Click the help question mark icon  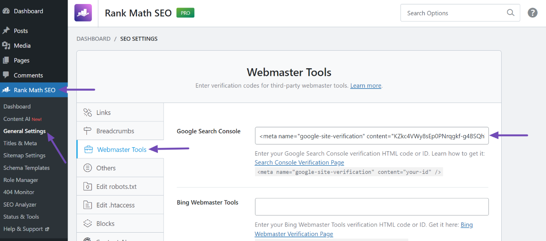[x=532, y=13]
